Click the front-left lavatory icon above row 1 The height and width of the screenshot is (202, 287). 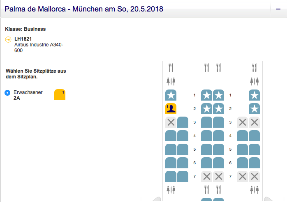coord(171,81)
